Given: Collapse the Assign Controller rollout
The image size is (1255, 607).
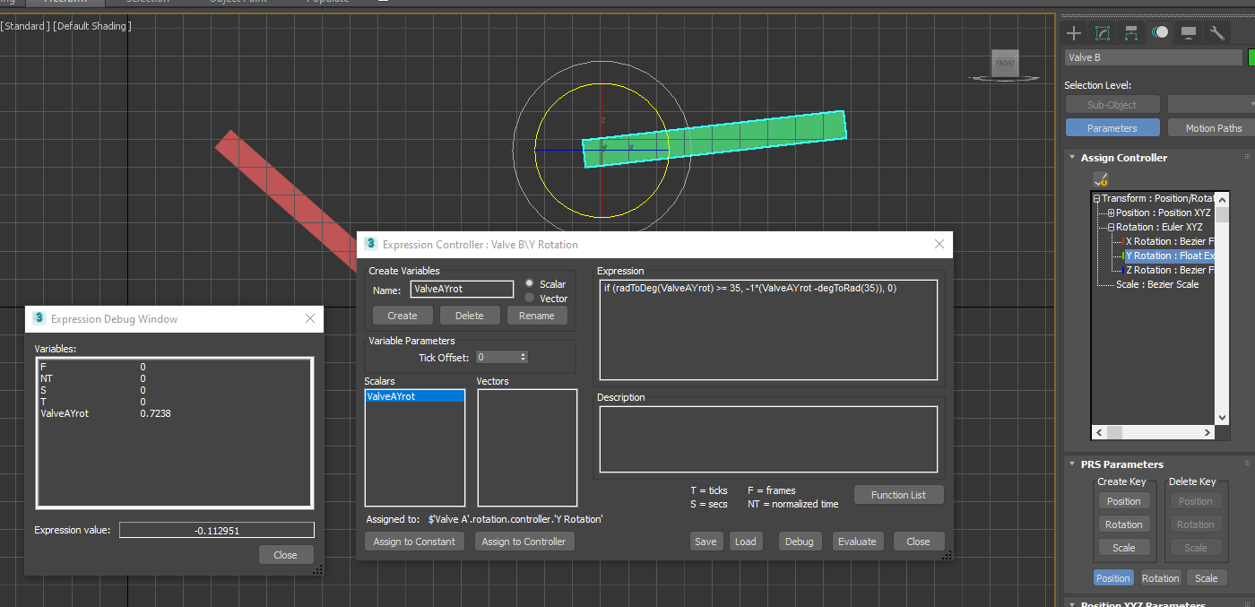Looking at the screenshot, I should click(x=1071, y=157).
